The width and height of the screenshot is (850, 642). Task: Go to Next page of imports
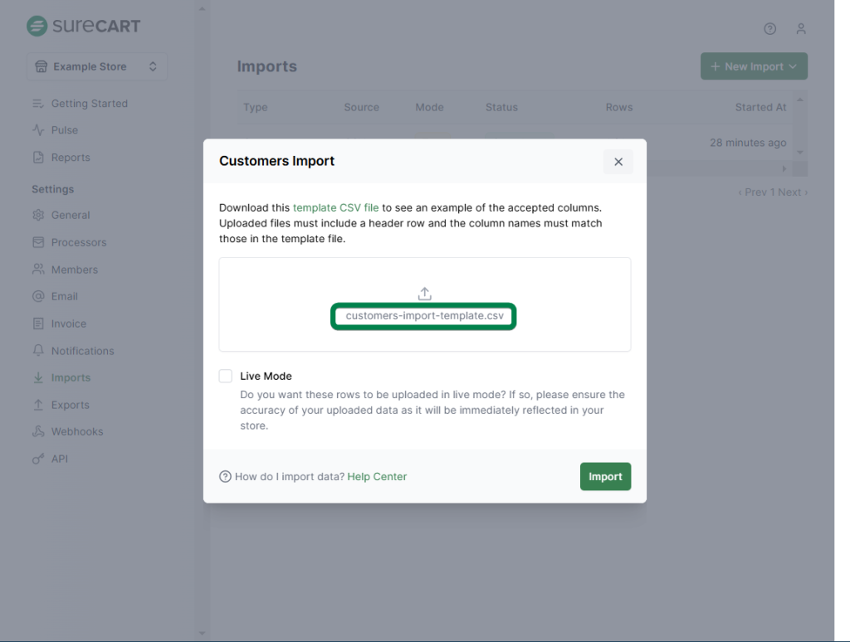792,192
